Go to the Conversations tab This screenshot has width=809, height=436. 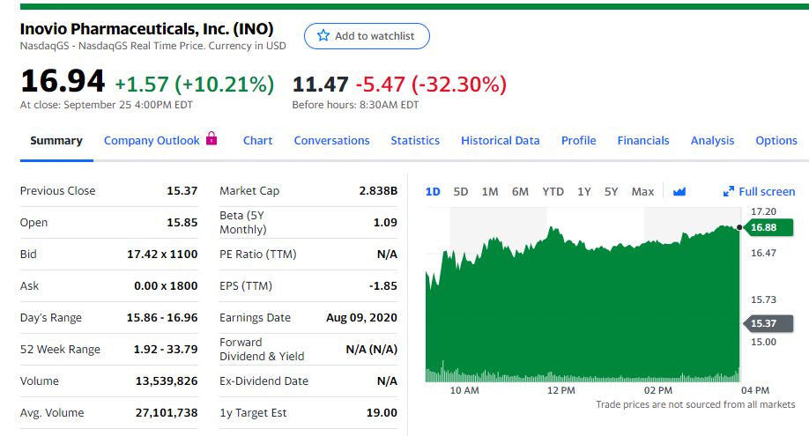[331, 141]
